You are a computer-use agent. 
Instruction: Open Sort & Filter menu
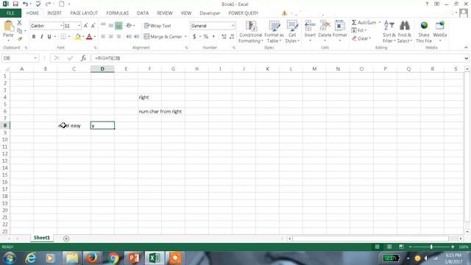click(x=389, y=32)
